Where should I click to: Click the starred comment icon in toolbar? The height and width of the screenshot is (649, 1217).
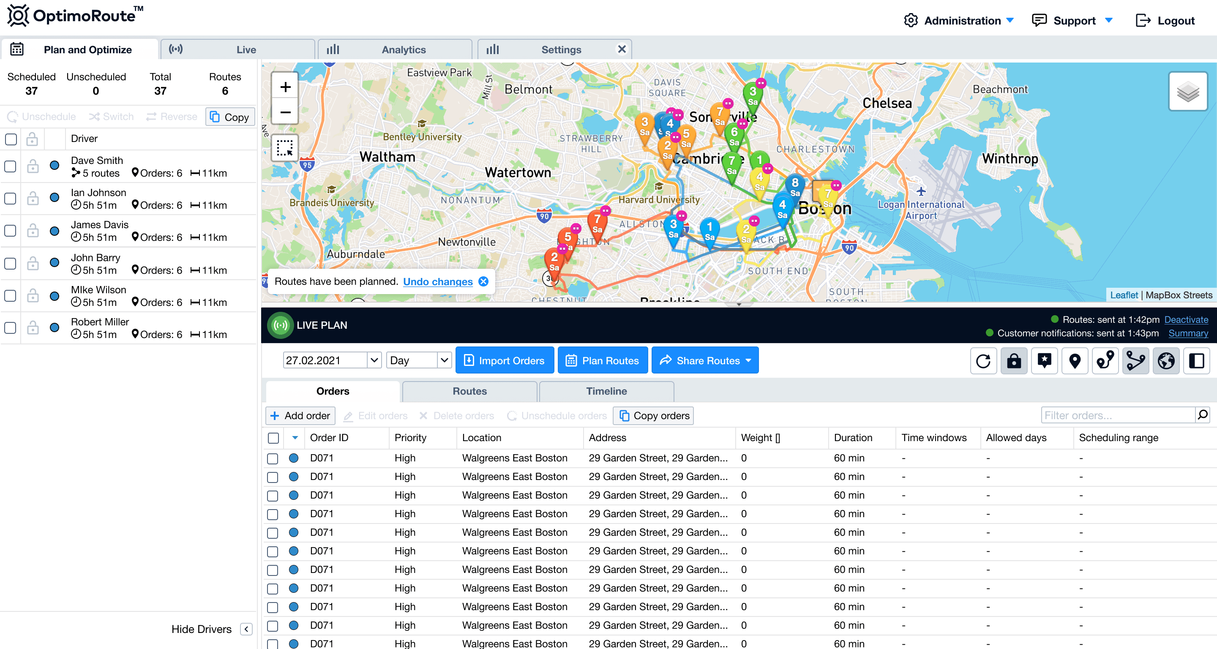tap(1044, 361)
